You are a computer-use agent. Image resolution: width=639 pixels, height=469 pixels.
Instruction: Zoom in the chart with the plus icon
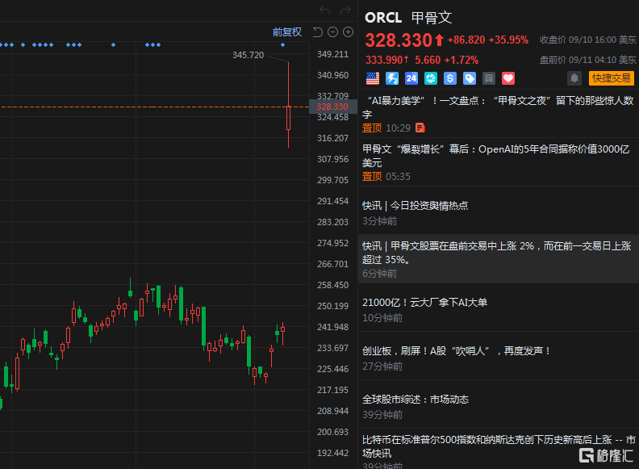348,31
